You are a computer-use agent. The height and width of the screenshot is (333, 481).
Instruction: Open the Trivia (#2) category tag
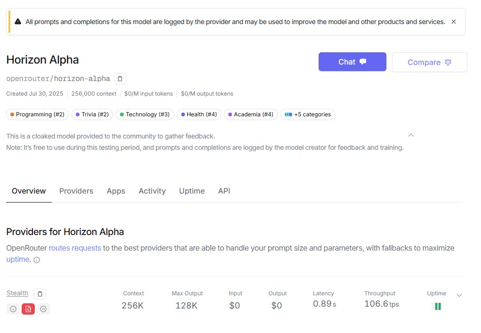(92, 114)
